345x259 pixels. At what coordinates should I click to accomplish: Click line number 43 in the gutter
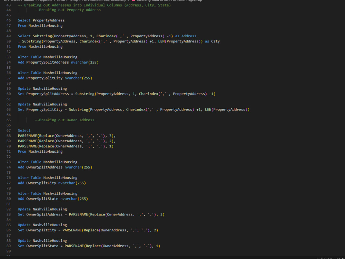click(x=9, y=5)
